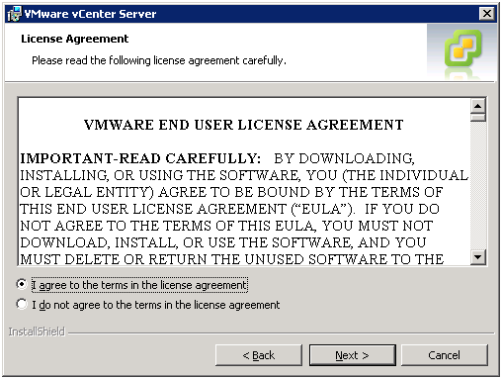Click the 'I agree to the terms in the license agreement' label
Viewport: 502px width, 379px height.
(x=139, y=285)
